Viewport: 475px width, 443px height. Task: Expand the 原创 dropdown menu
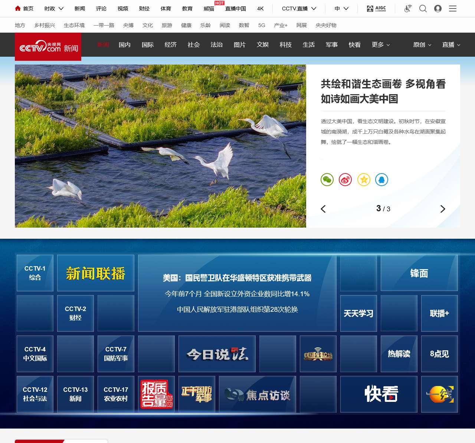point(422,45)
